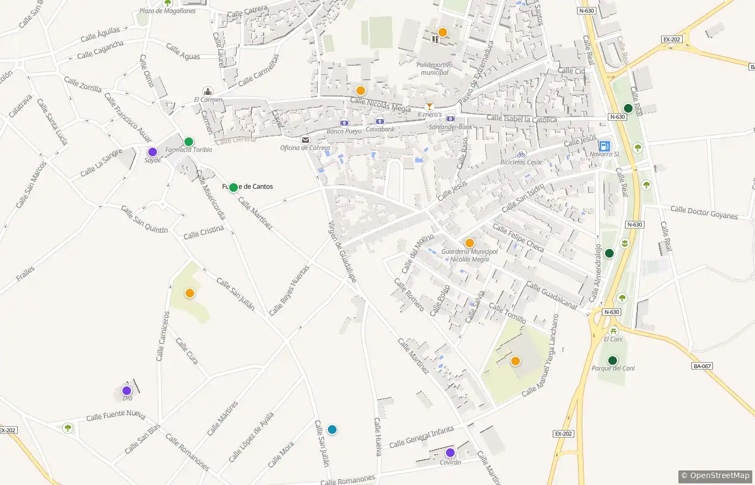Select the dark green Parque del Cani marker
The height and width of the screenshot is (485, 755).
(x=613, y=361)
